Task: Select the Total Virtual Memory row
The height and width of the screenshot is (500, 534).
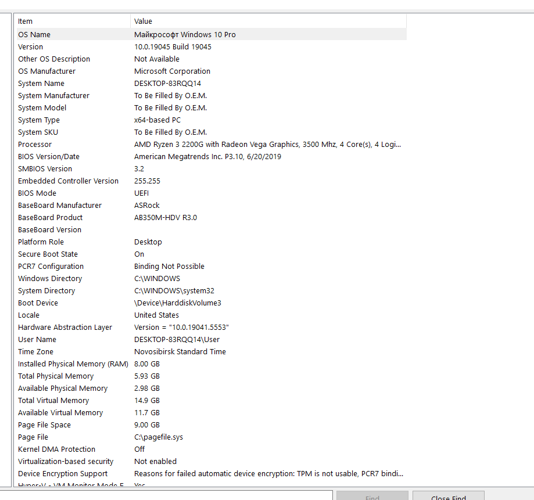Action: [212, 401]
